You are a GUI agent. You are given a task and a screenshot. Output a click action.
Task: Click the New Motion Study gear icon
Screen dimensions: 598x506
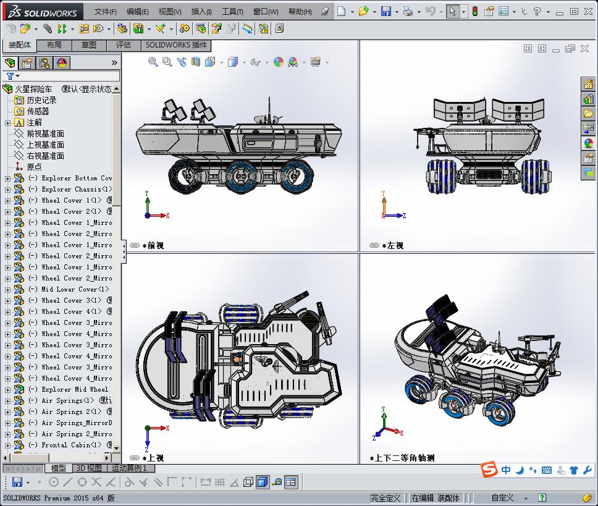coord(185,28)
